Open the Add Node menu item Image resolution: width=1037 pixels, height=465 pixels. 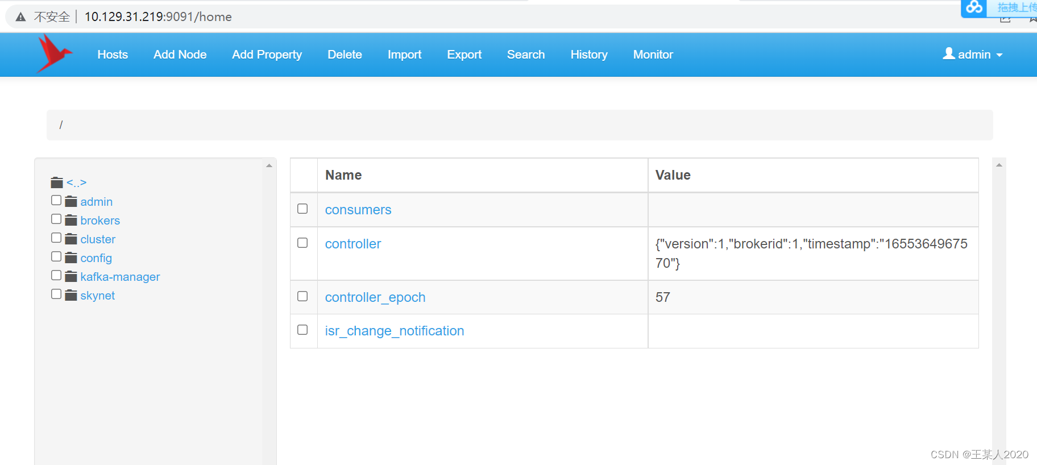[x=180, y=55]
